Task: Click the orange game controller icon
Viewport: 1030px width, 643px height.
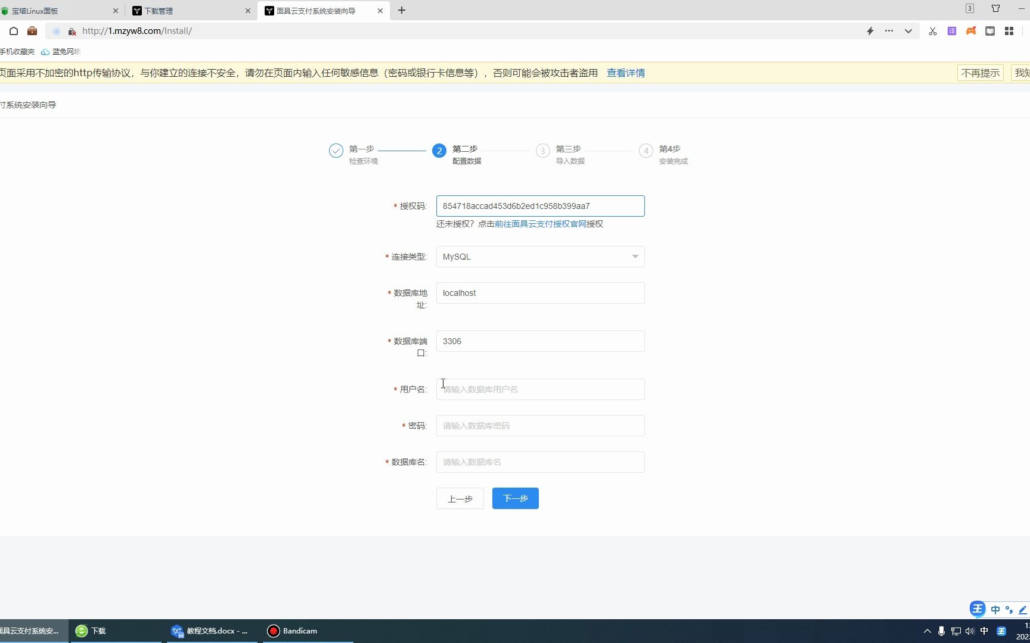Action: click(x=971, y=31)
